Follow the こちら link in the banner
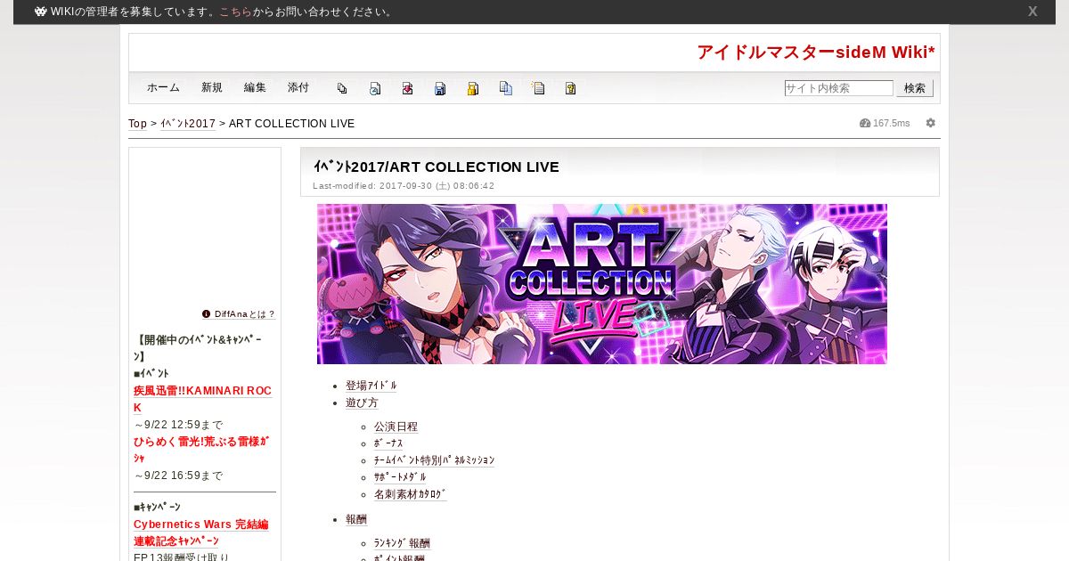Screen dimensions: 1069x561 (x=235, y=12)
